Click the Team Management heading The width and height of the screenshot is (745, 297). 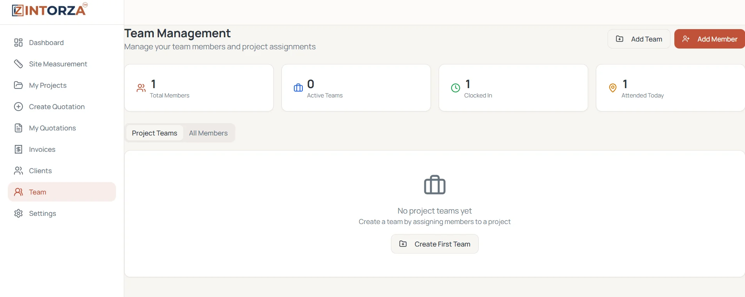(x=177, y=33)
